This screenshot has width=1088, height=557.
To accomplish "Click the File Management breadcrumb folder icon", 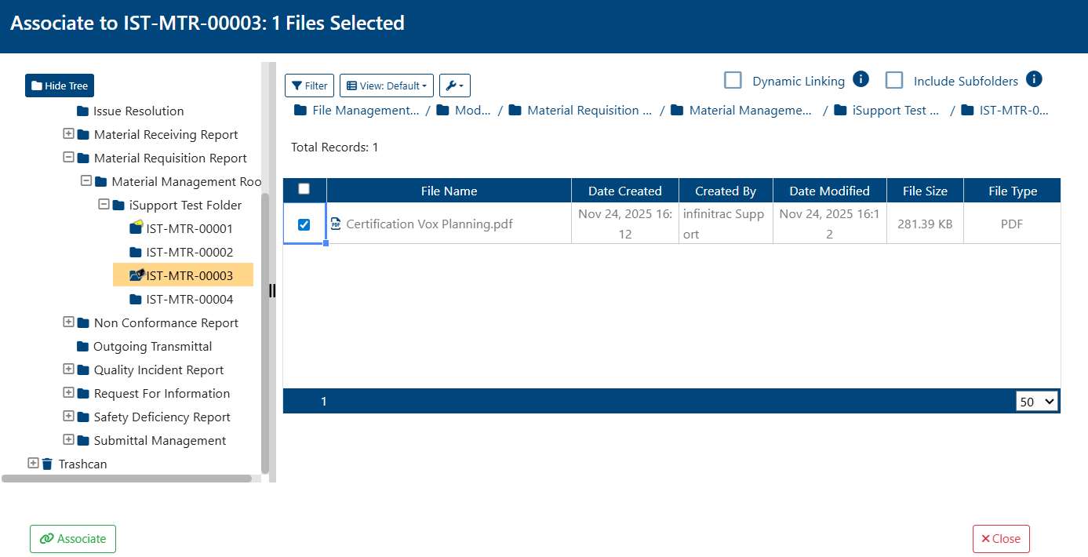I will pos(300,111).
